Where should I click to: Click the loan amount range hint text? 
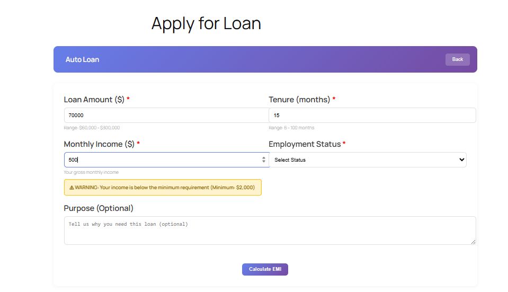(x=92, y=128)
